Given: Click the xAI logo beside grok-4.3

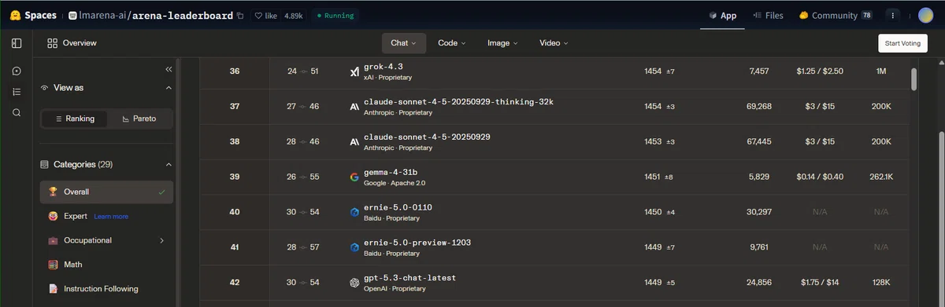Looking at the screenshot, I should [x=354, y=71].
